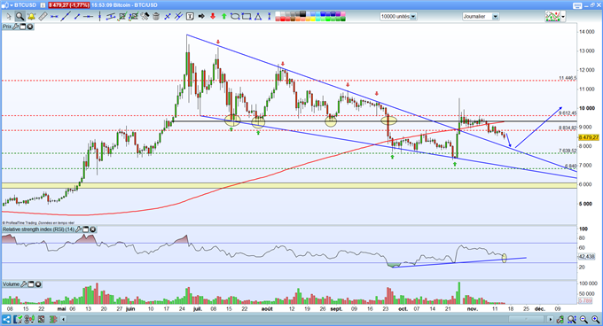
Task: Select the ellipse drawing tool
Action: point(235,16)
